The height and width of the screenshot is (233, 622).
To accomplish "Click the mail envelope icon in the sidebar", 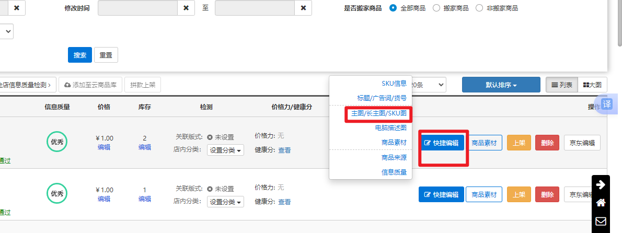I will pos(601,221).
